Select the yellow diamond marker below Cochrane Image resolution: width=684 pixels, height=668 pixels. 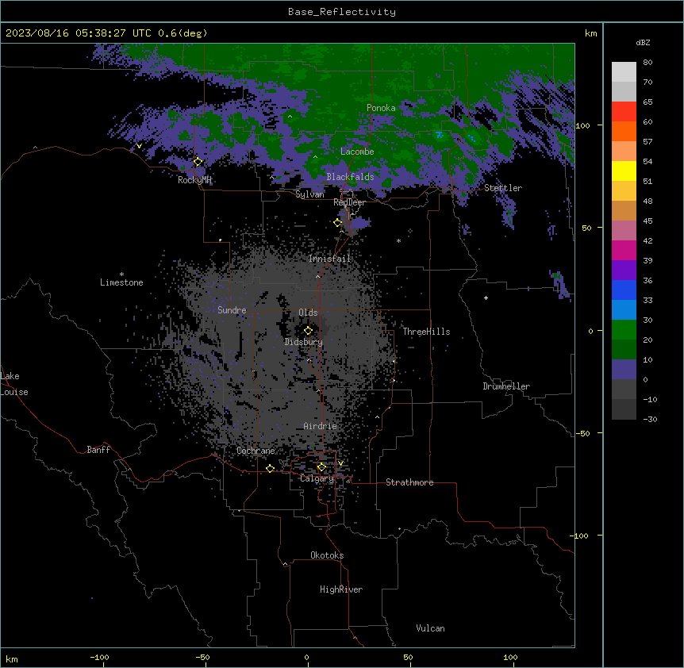(270, 468)
